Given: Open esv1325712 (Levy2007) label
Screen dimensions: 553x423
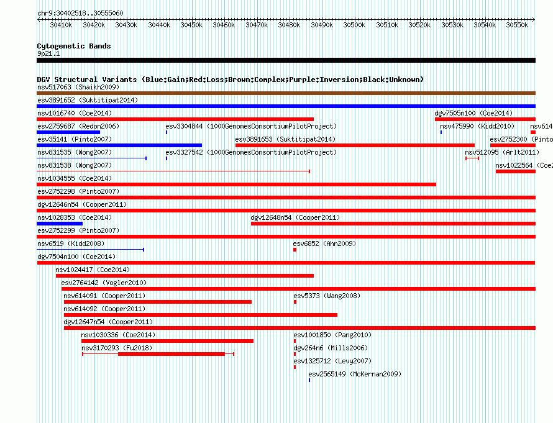Looking at the screenshot, I should 332,361.
